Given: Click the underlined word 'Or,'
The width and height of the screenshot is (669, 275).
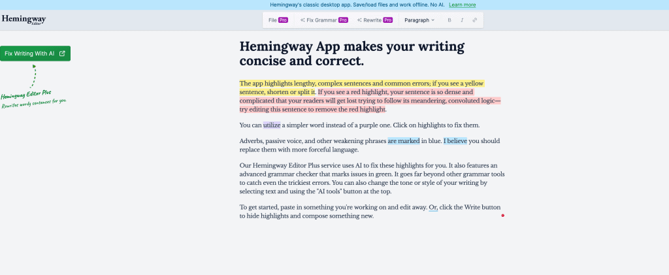Looking at the screenshot, I should click(434, 208).
